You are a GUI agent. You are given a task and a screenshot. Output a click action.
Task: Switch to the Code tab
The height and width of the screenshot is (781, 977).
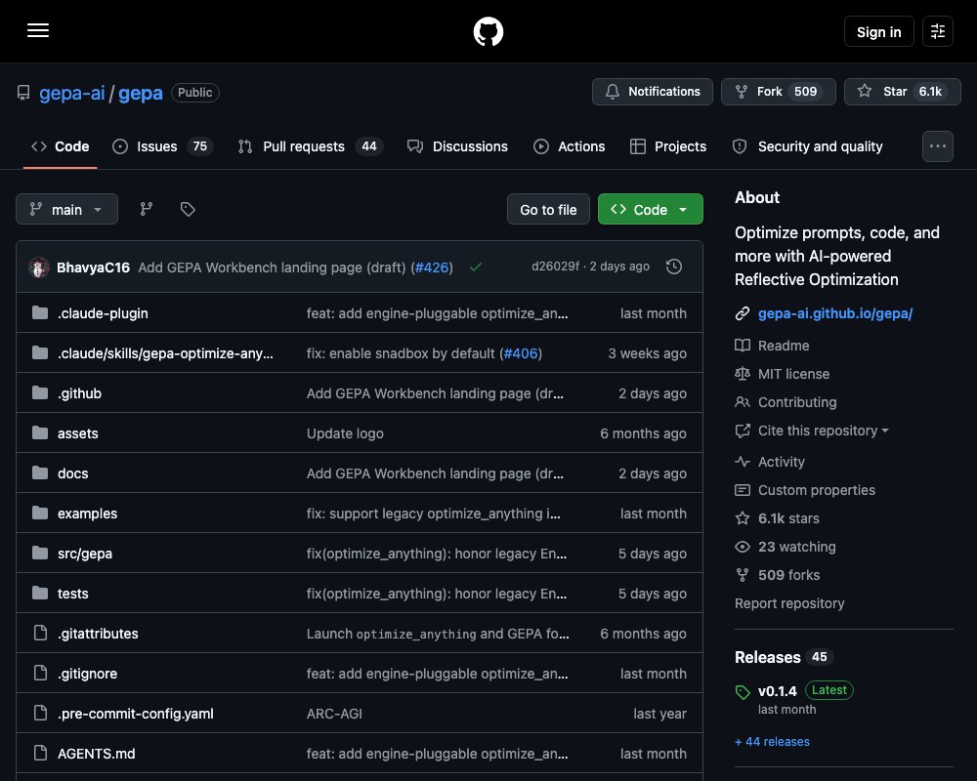pyautogui.click(x=61, y=146)
